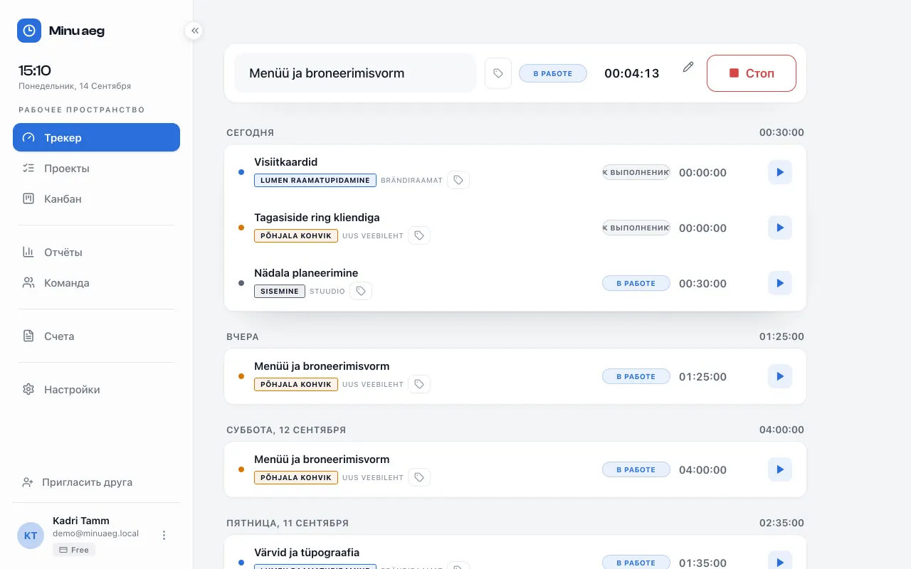Open the Команда page
Viewport: 911px width, 569px height.
(x=96, y=283)
